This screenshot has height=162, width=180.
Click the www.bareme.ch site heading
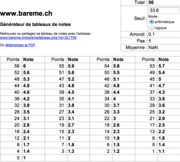tap(26, 13)
